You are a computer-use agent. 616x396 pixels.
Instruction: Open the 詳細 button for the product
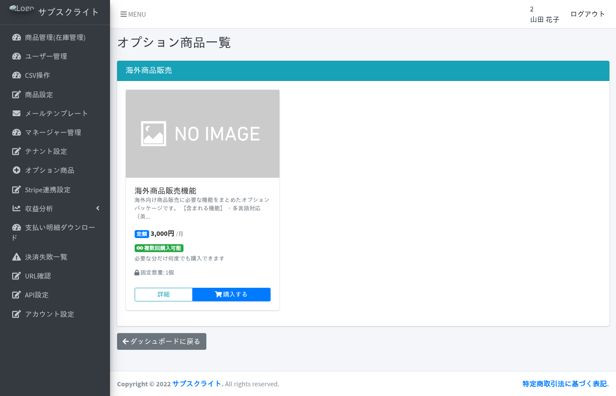click(x=164, y=294)
